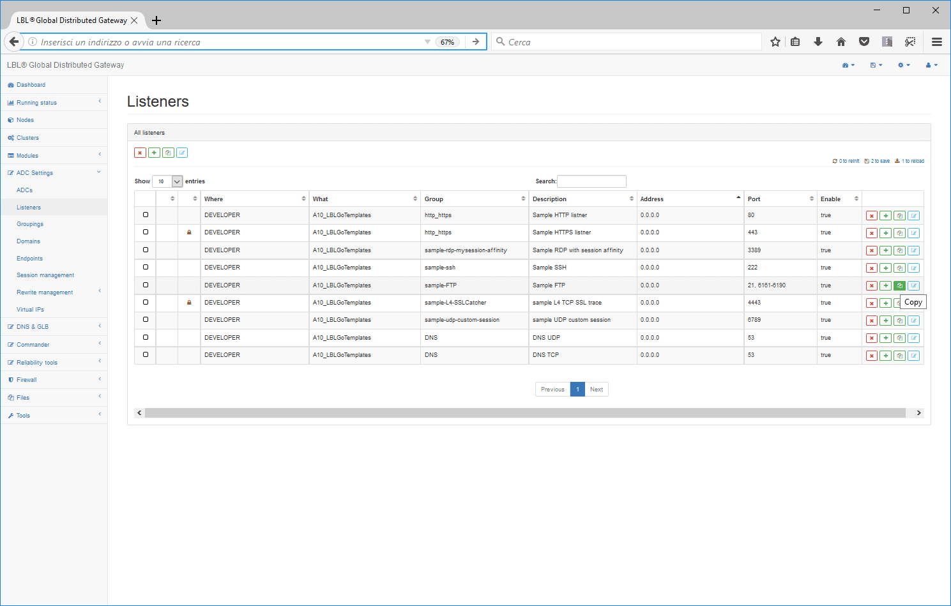
Task: Collapse the ADC Settings sidebar section
Action: click(x=54, y=172)
